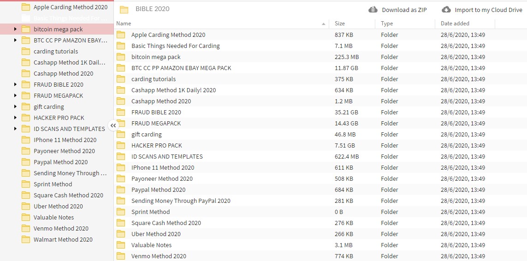Click folder icon of bitcoin mega pack list row
This screenshot has width=527, height=261.
click(x=121, y=57)
